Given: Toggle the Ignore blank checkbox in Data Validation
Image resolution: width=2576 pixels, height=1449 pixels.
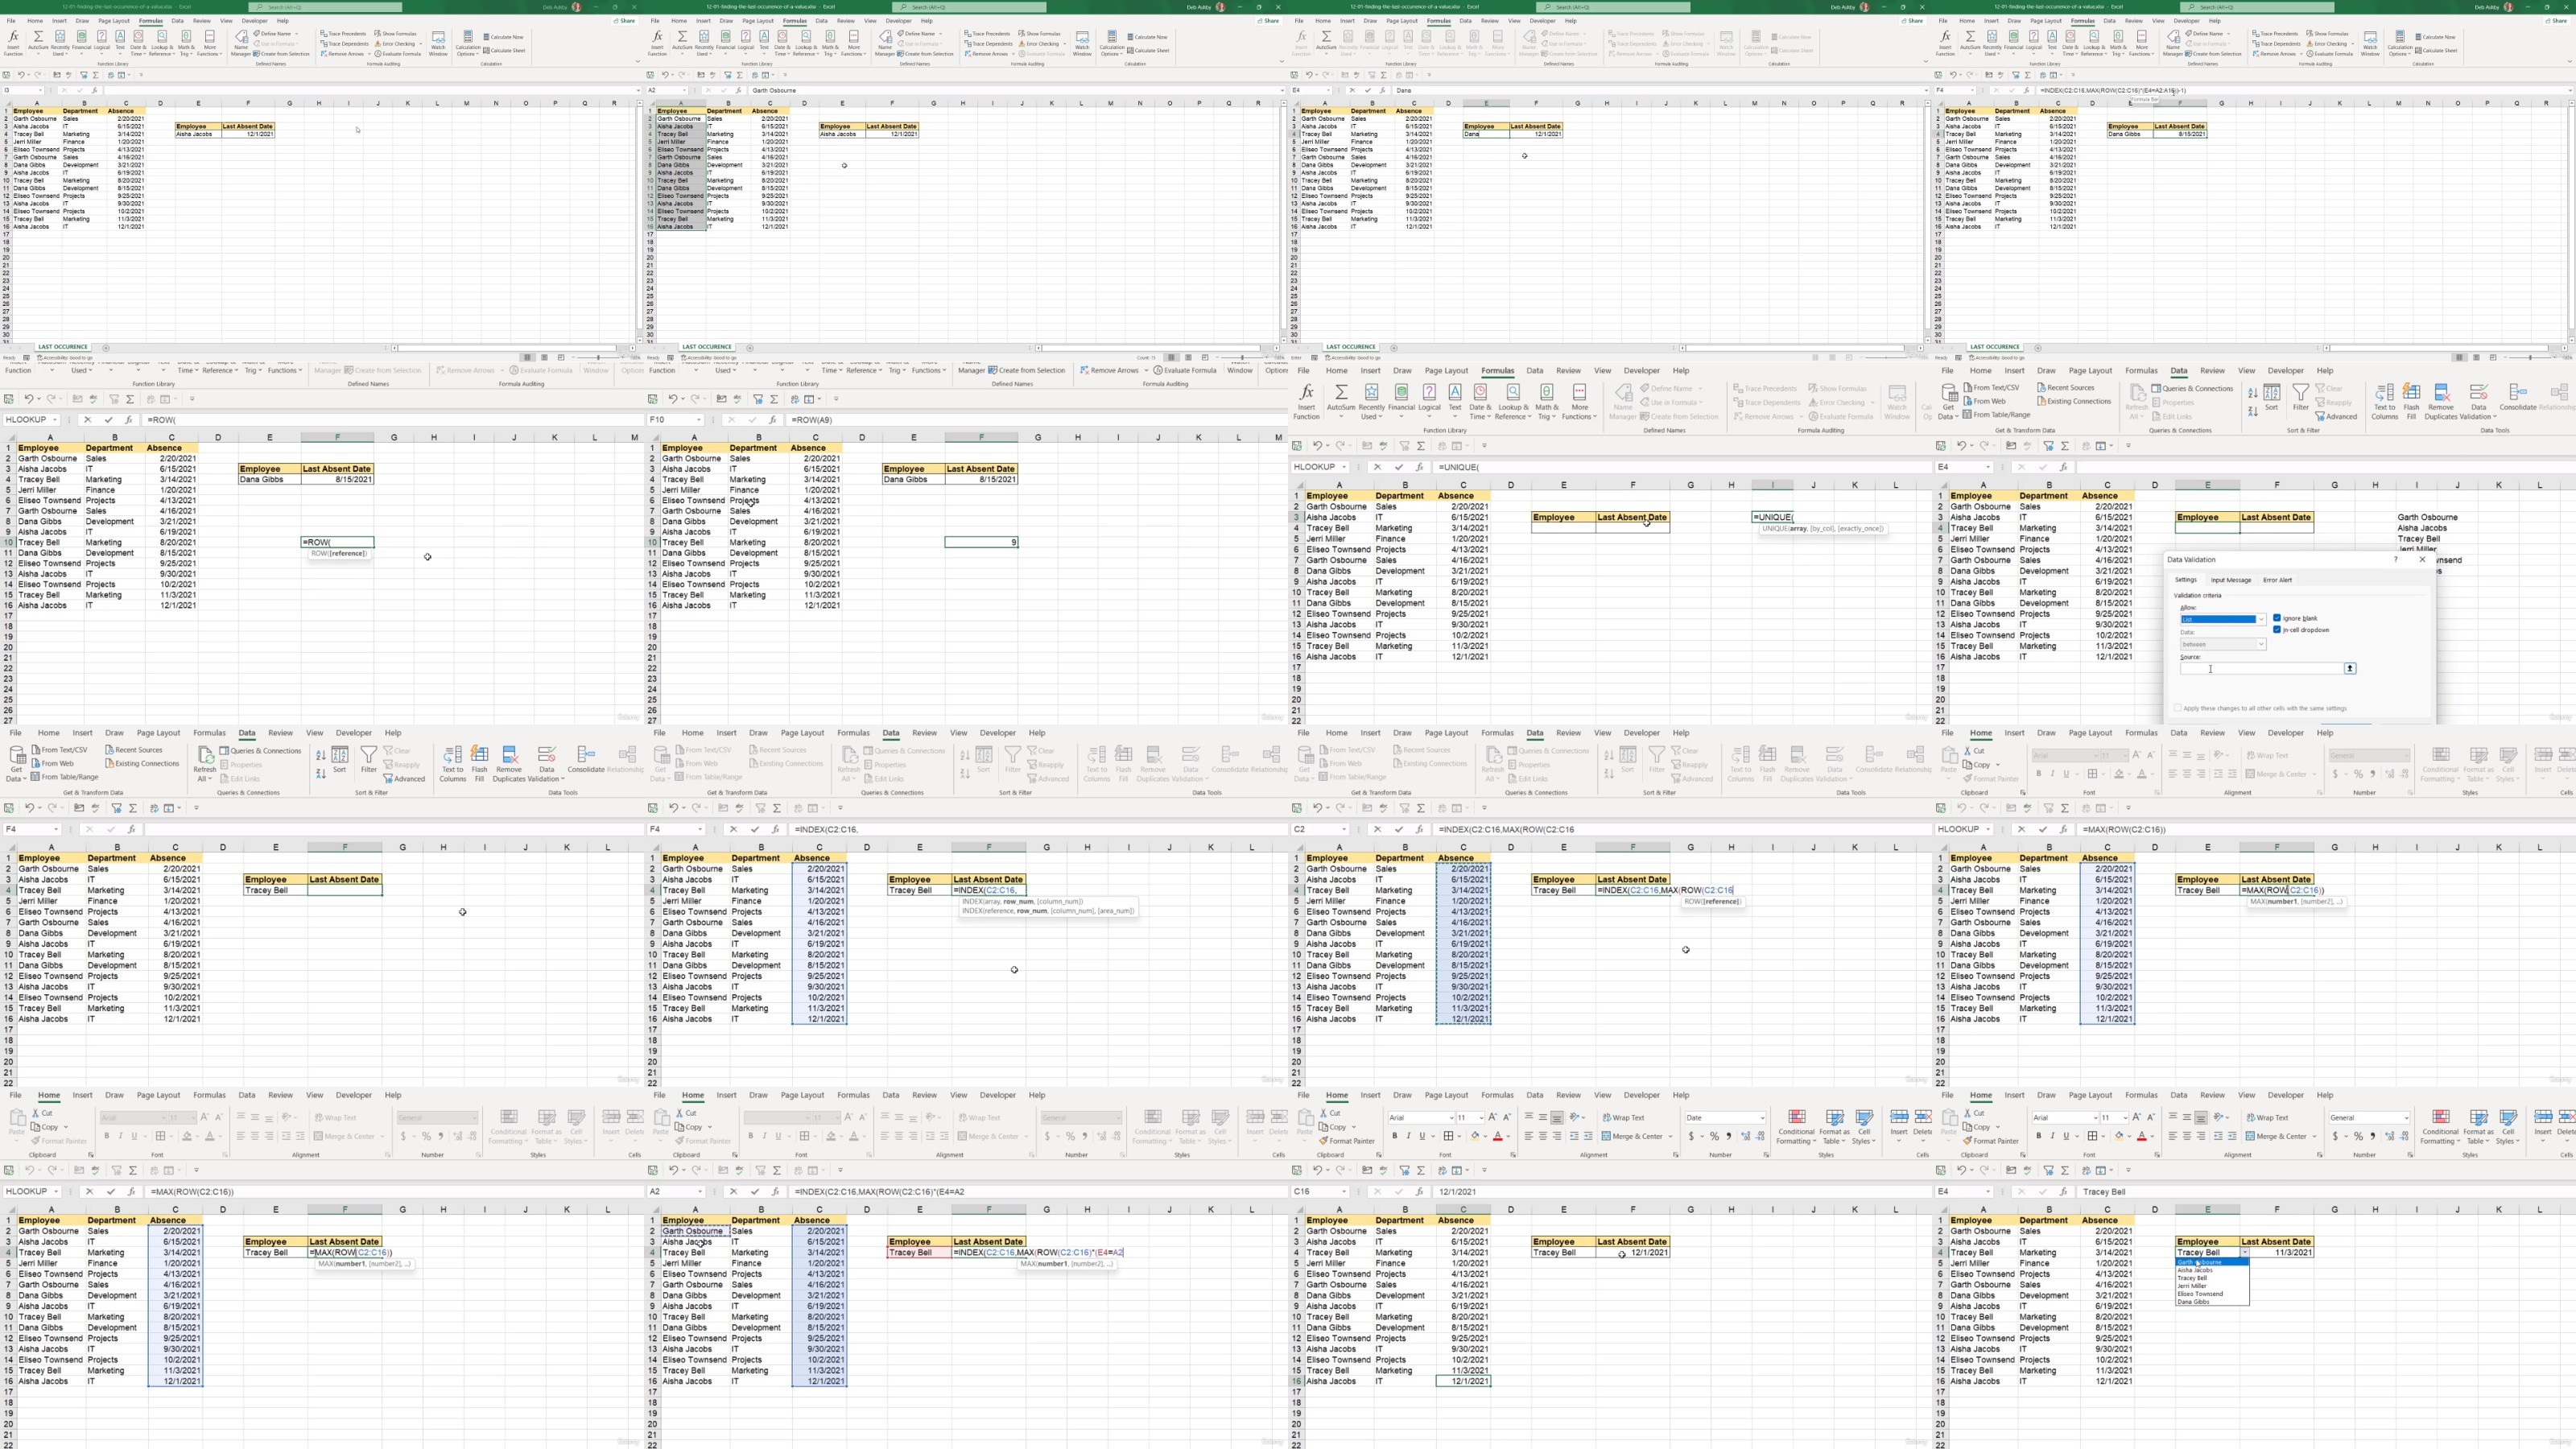Looking at the screenshot, I should click(2277, 618).
